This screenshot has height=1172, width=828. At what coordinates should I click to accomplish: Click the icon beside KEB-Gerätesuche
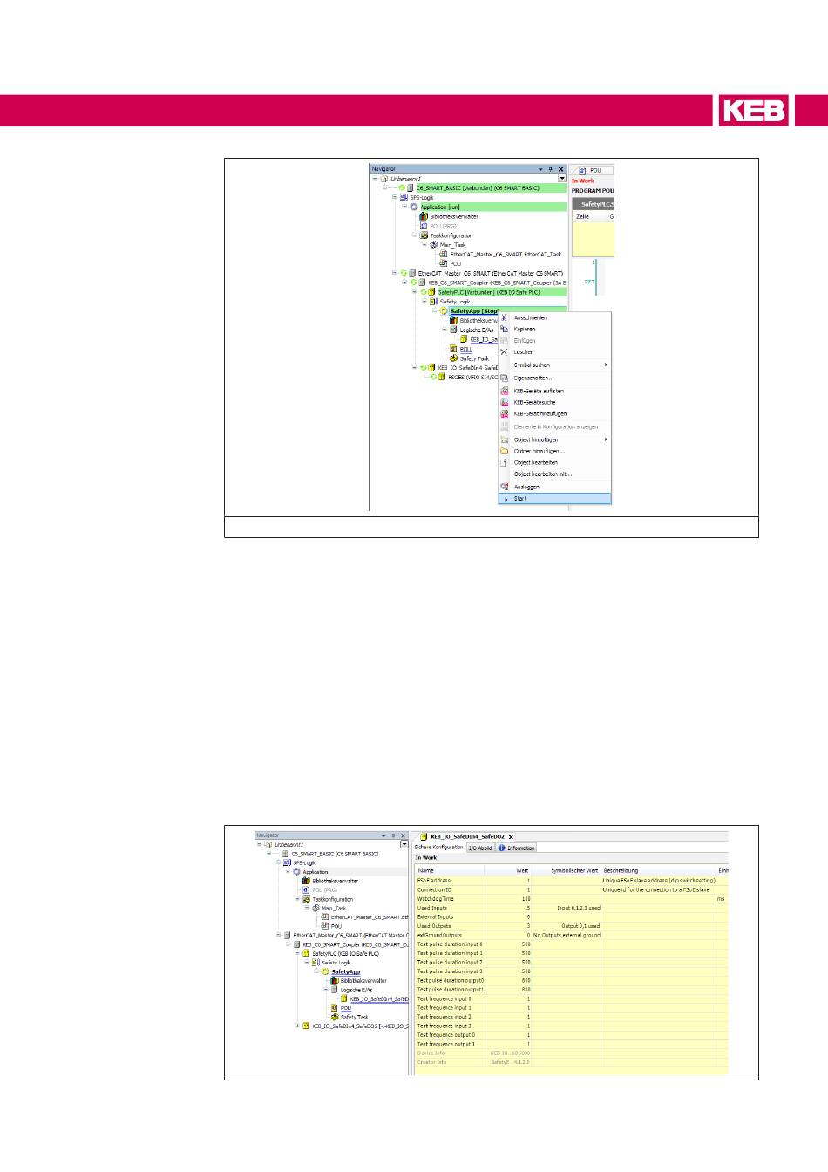(504, 402)
